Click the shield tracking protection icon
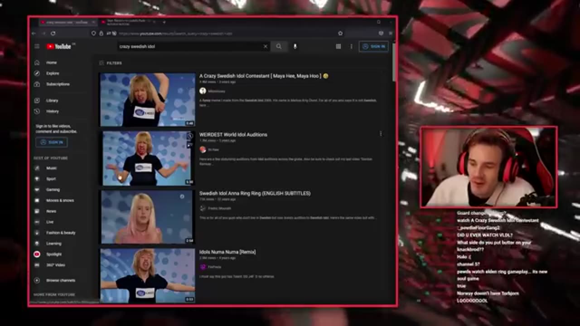The width and height of the screenshot is (580, 326). tap(93, 33)
